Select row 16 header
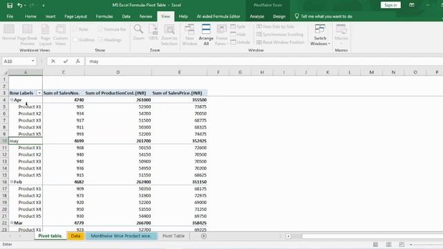This screenshot has height=249, width=443. 4,182
